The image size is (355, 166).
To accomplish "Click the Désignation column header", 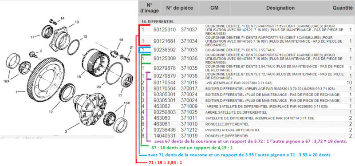I will (x=280, y=8).
